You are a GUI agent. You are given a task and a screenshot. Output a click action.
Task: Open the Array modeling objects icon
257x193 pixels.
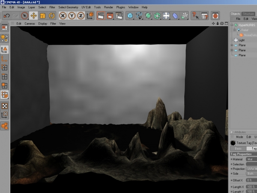157,16
